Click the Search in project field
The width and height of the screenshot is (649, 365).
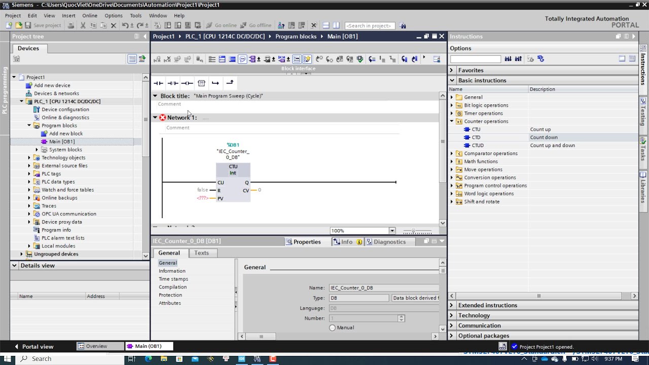[x=370, y=26]
